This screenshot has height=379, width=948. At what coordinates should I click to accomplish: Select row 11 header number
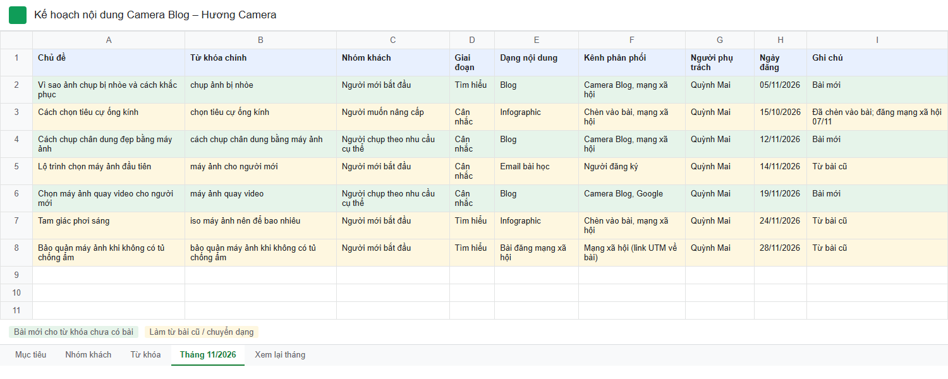[x=16, y=310]
